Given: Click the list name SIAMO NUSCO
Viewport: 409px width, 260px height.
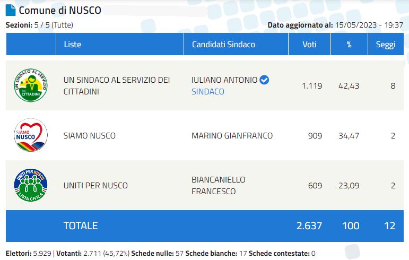Looking at the screenshot, I should pyautogui.click(x=90, y=136).
